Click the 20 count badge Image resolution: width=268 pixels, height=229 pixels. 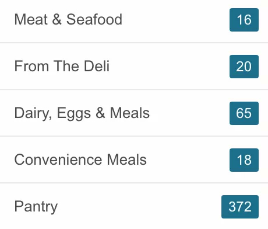[244, 67]
